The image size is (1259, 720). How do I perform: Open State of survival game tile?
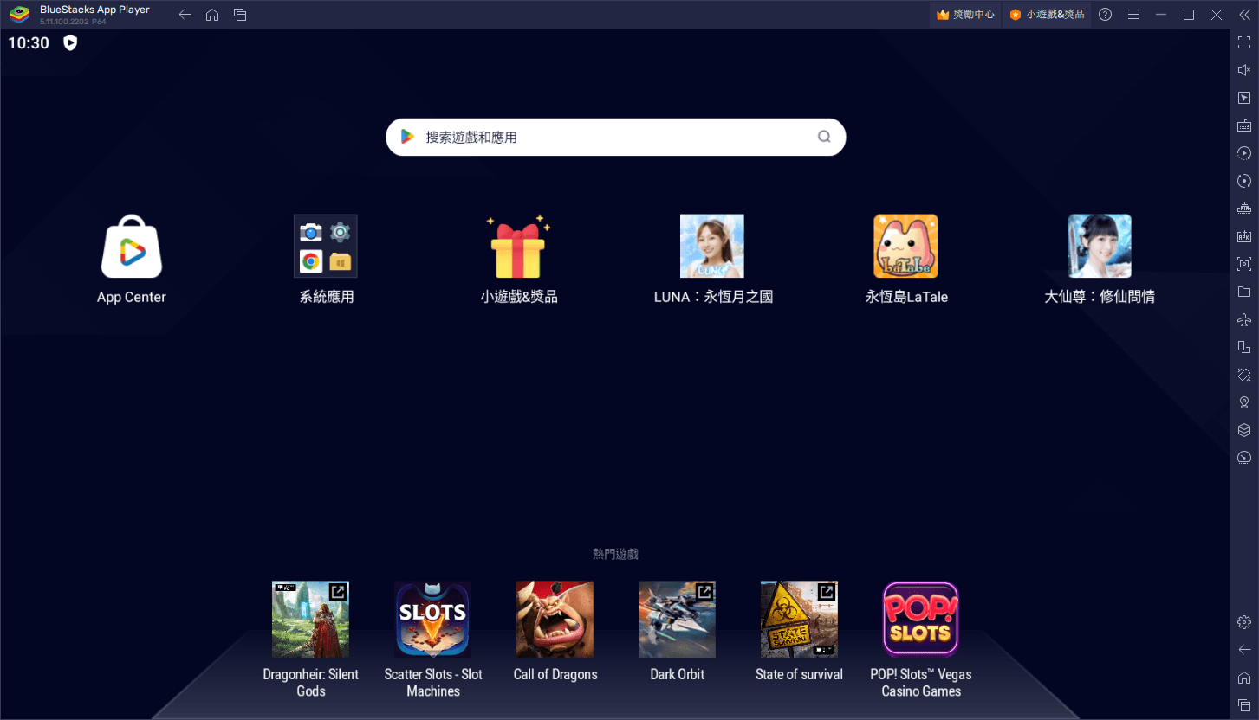[x=799, y=631]
